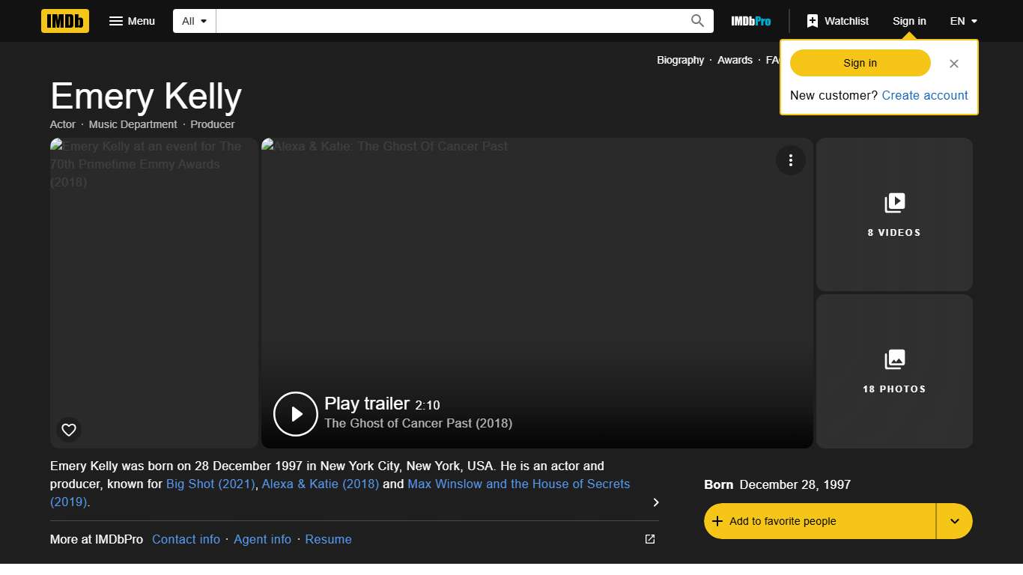Expand the All search category dropdown
This screenshot has width=1023, height=575.
tap(194, 21)
